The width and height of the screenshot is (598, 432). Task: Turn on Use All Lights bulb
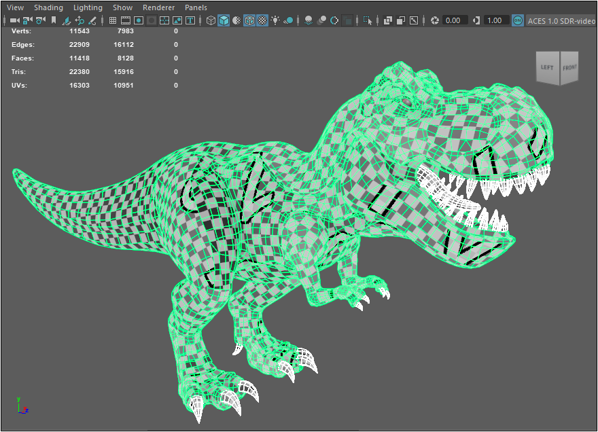point(275,21)
